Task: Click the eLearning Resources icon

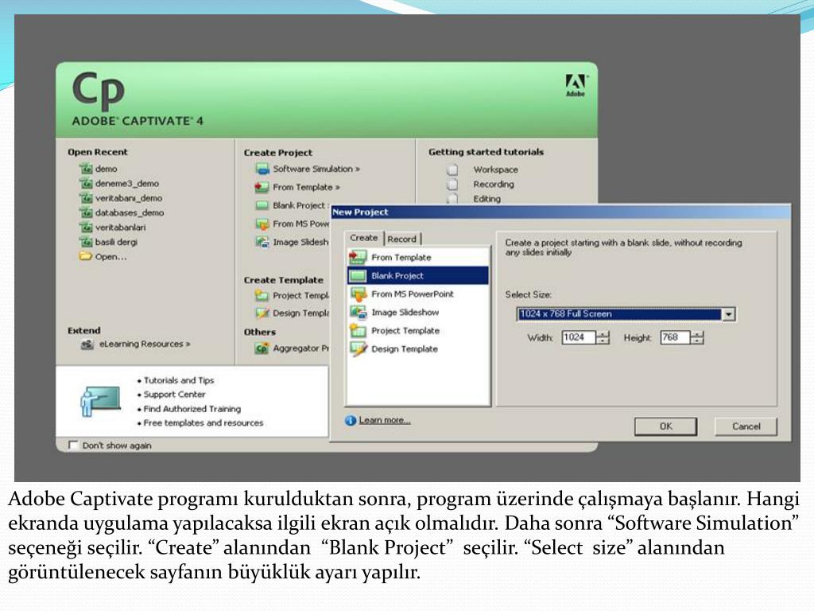Action: 87,344
